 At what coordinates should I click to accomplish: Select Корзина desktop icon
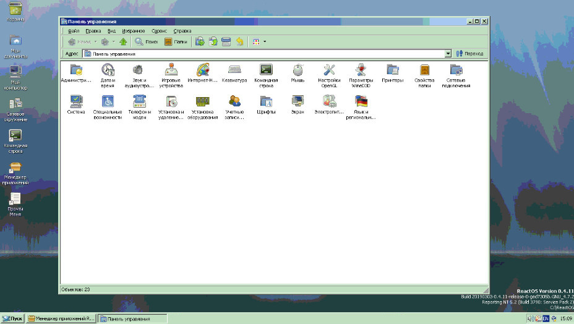[15, 12]
